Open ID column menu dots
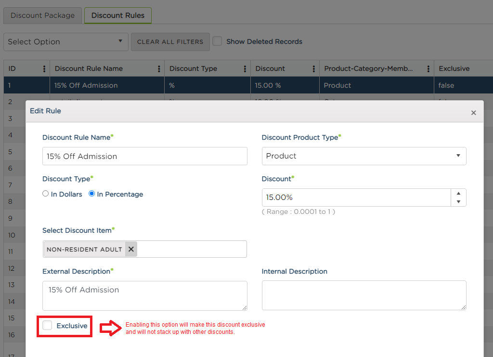 pyautogui.click(x=44, y=68)
